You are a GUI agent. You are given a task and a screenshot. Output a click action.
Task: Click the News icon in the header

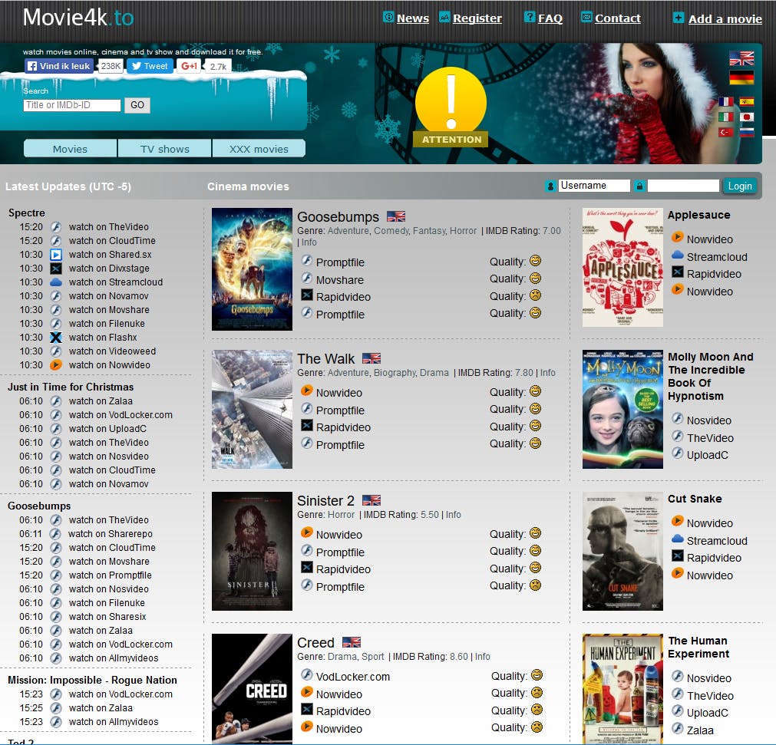388,18
